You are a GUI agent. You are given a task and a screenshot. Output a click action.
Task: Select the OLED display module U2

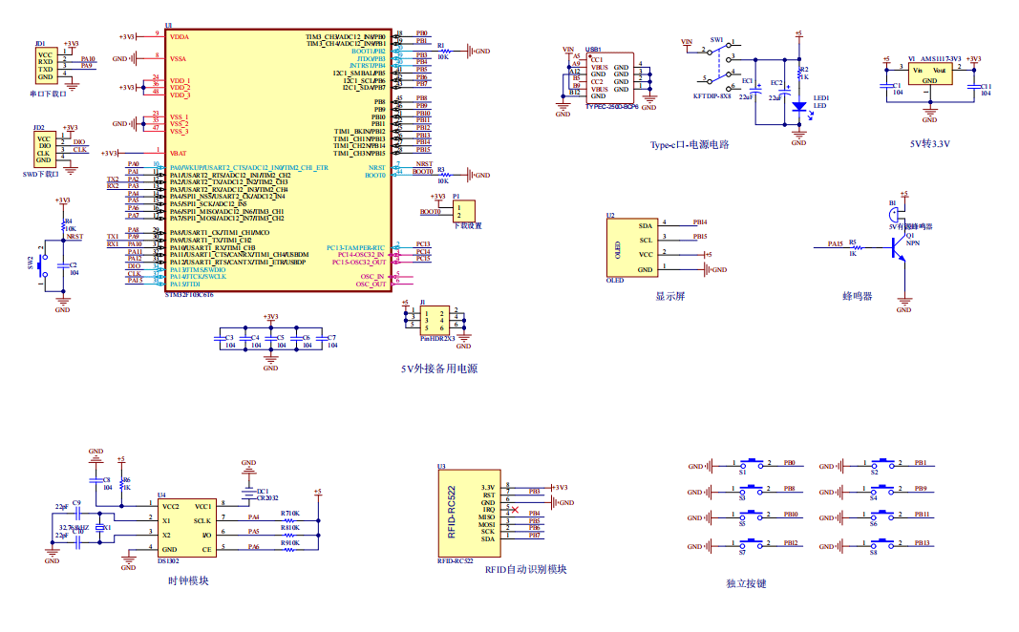[x=633, y=247]
